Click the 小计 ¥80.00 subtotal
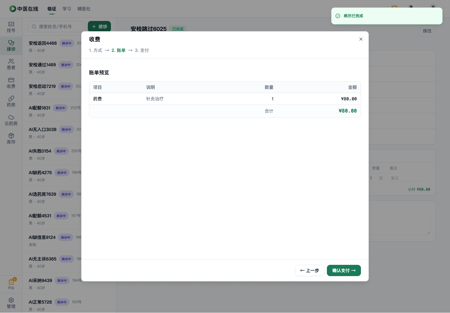Screen dimensions: 450x313 coord(419,189)
